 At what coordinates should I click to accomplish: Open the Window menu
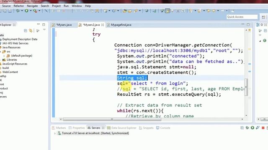click(x=77, y=6)
